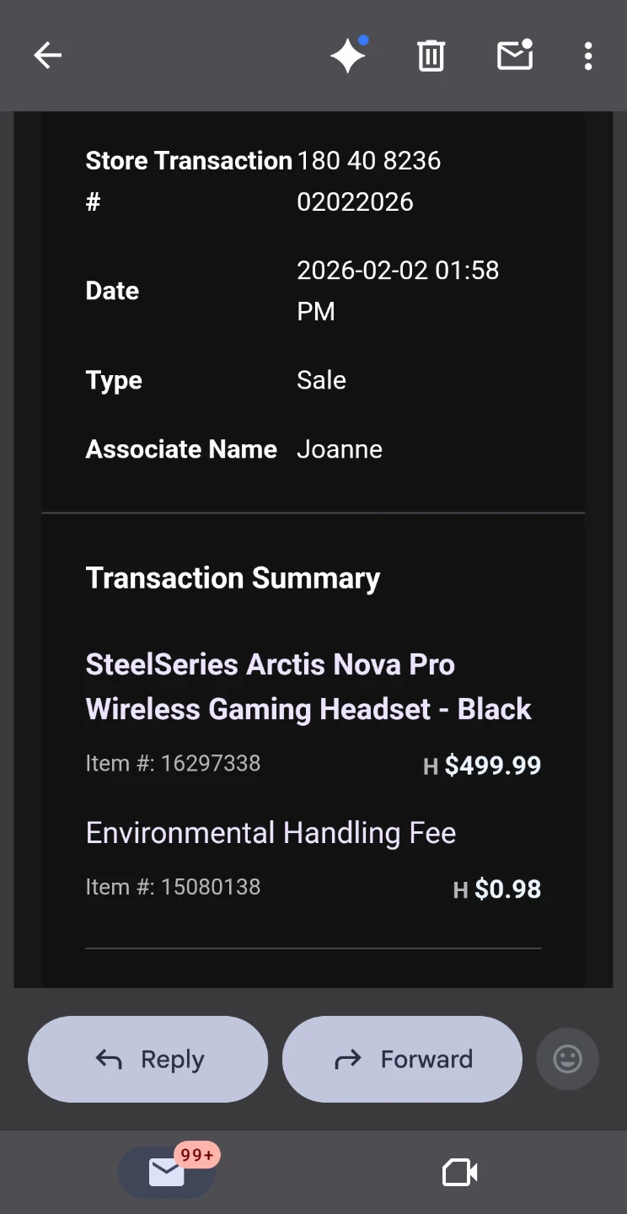Delete this email with trash icon
Screen dimensions: 627x1214
click(x=431, y=56)
